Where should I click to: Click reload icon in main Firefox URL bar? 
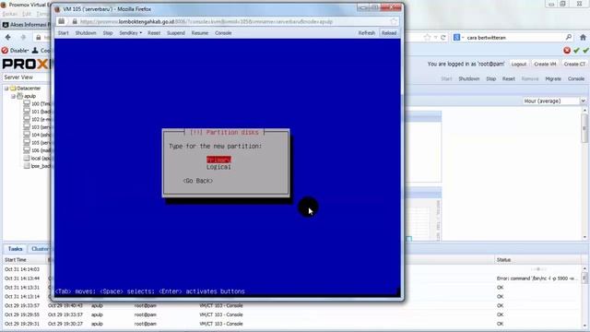tap(443, 37)
